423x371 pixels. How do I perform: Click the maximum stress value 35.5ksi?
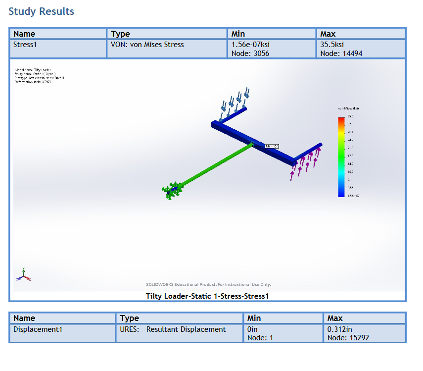pos(332,45)
